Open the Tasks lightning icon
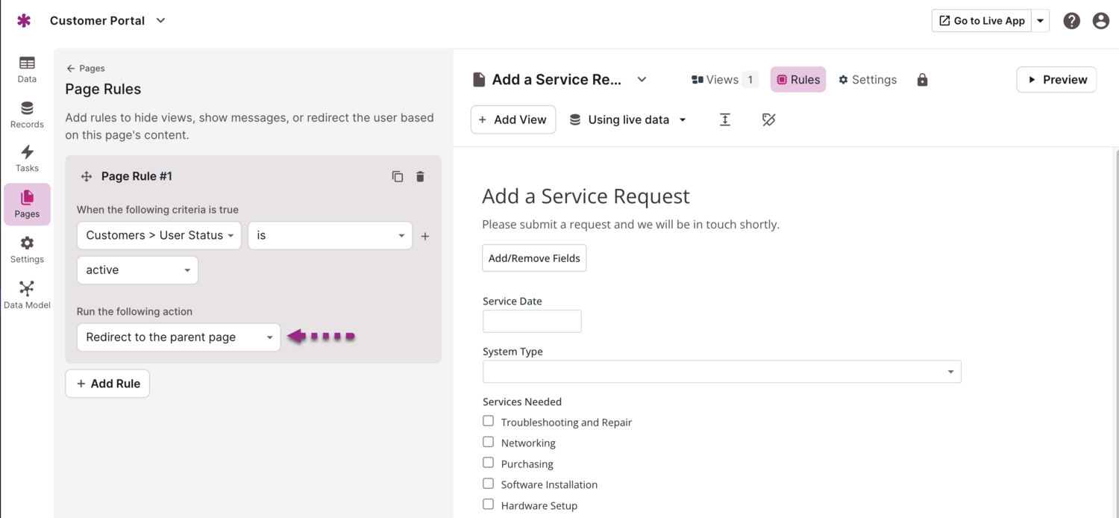 (x=27, y=158)
